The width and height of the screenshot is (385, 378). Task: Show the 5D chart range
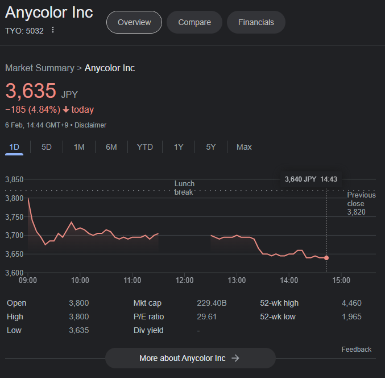click(x=47, y=147)
